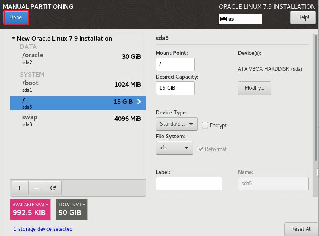Click the right pane vertical scrollbar

point(316,98)
